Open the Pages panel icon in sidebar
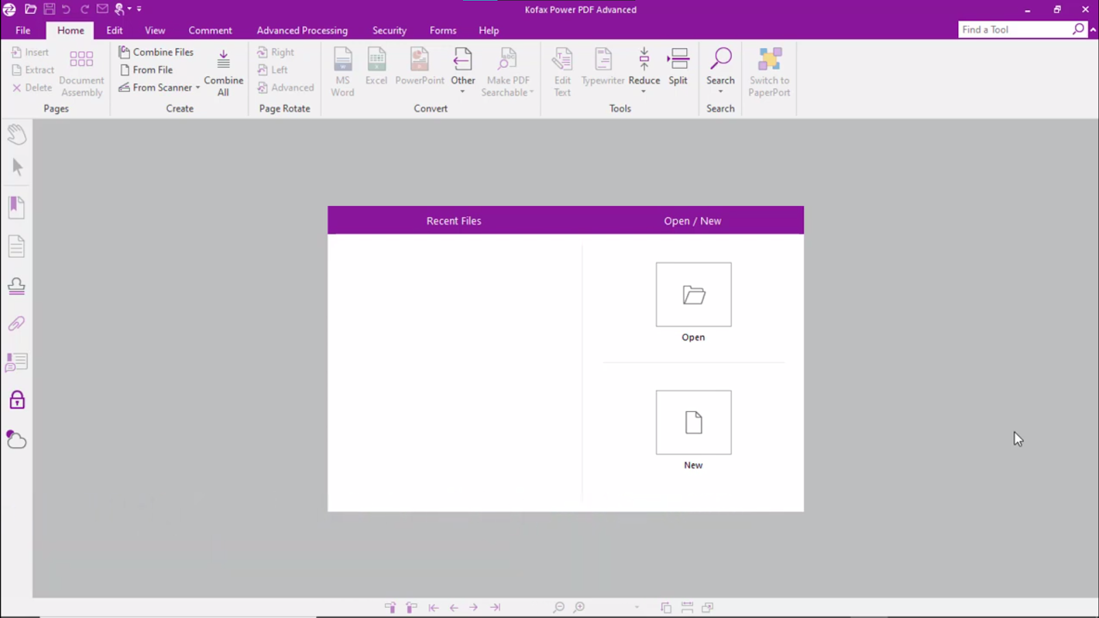 point(16,246)
